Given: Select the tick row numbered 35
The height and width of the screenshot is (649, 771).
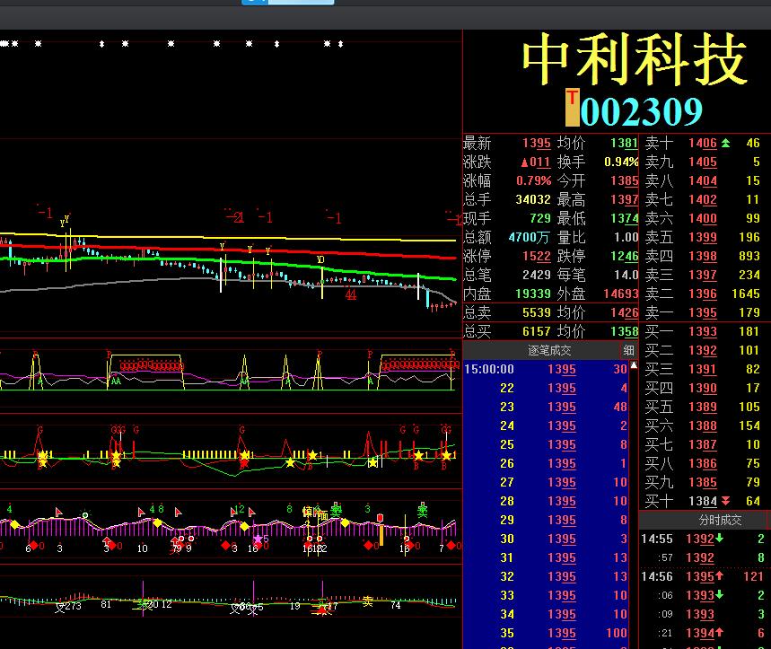Looking at the screenshot, I should (546, 633).
